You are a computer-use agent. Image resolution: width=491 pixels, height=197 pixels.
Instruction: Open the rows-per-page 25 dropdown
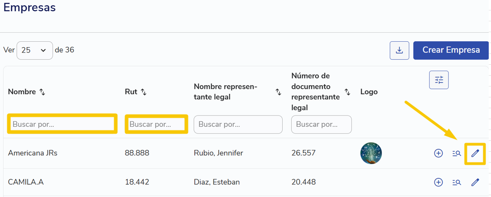(35, 50)
